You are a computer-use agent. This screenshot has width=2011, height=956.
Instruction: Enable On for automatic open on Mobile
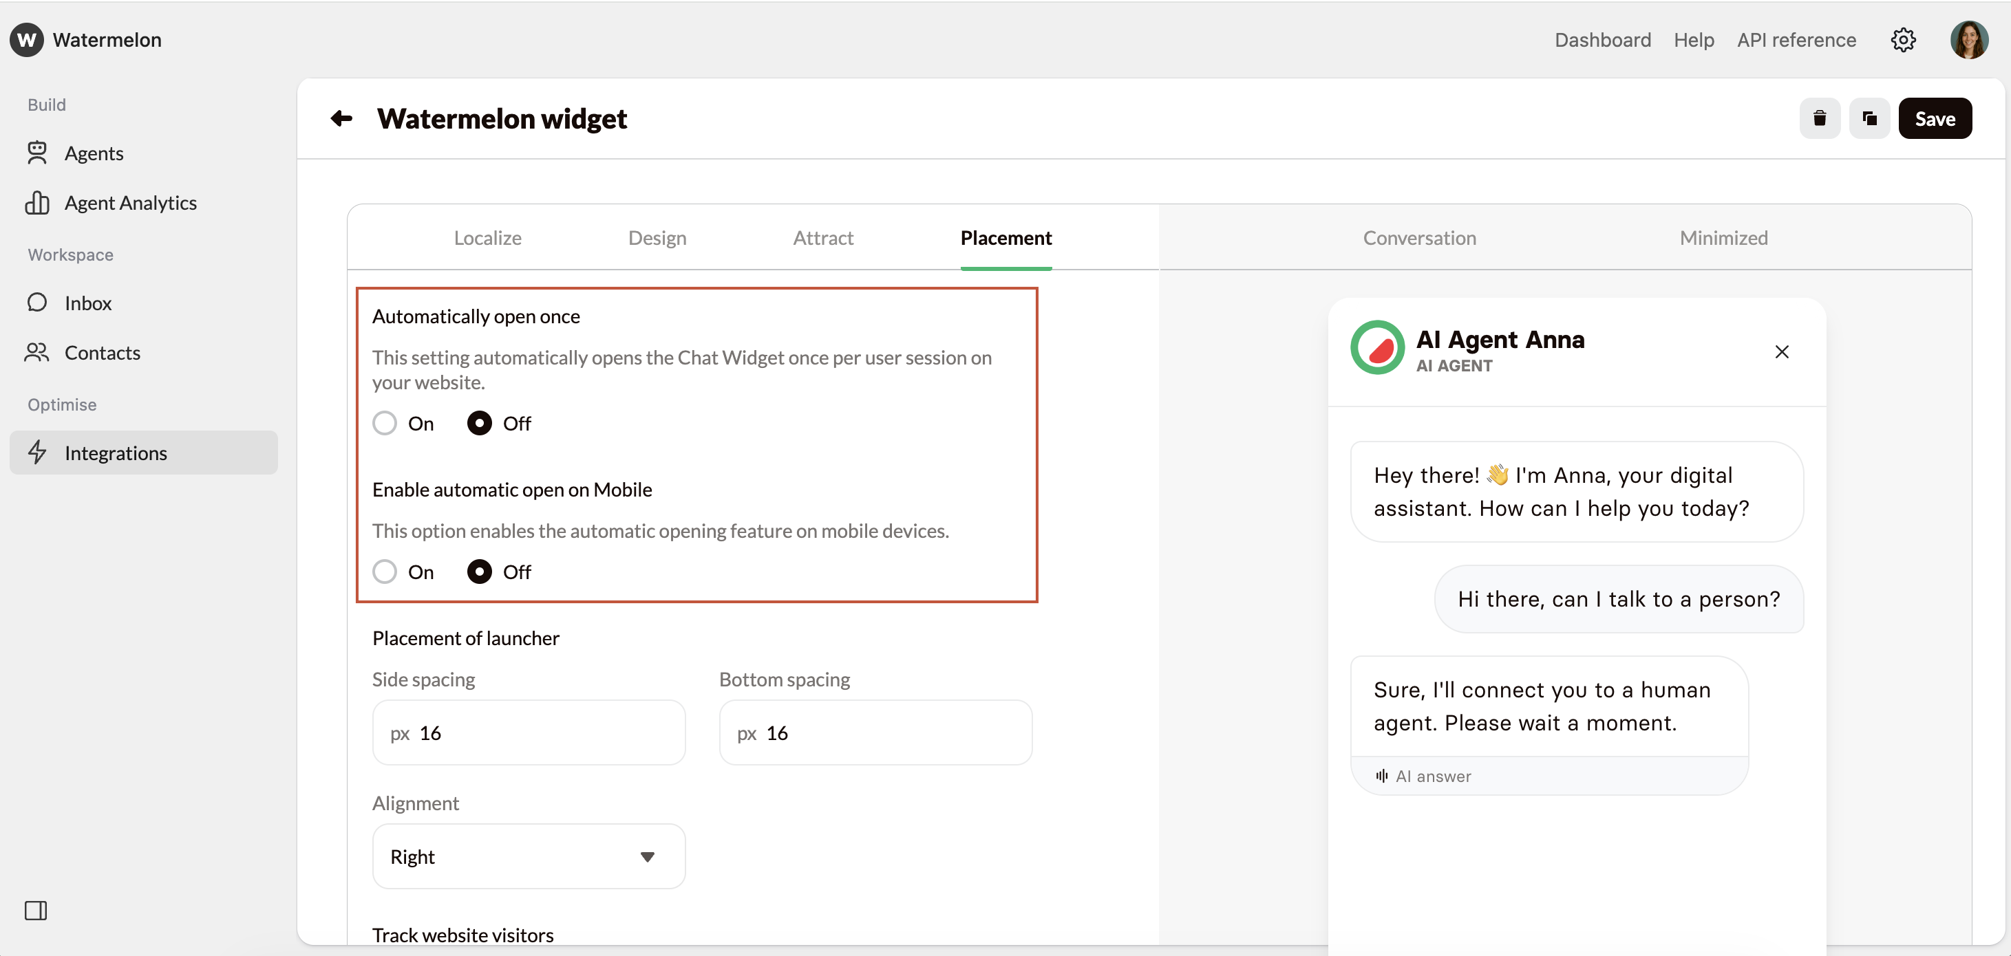tap(384, 572)
